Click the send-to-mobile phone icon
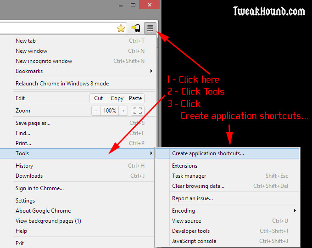312x248 pixels. [136, 28]
